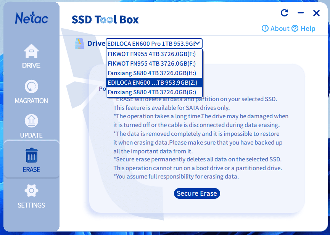Click line '*Secure erase permanently deletes all data'

197,159
